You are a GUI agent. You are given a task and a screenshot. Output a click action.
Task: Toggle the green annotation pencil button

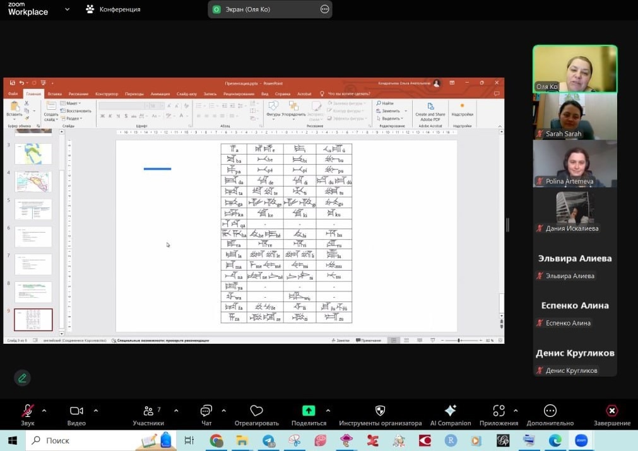coord(22,378)
